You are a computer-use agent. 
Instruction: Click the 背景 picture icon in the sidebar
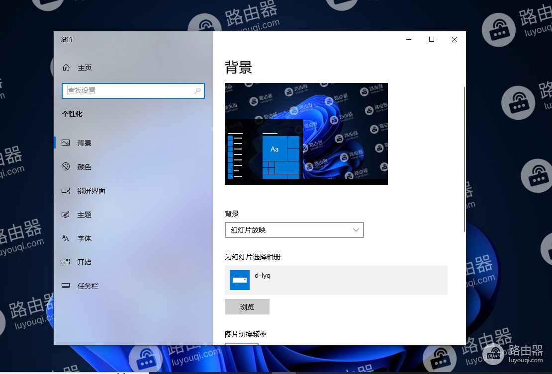(x=66, y=143)
